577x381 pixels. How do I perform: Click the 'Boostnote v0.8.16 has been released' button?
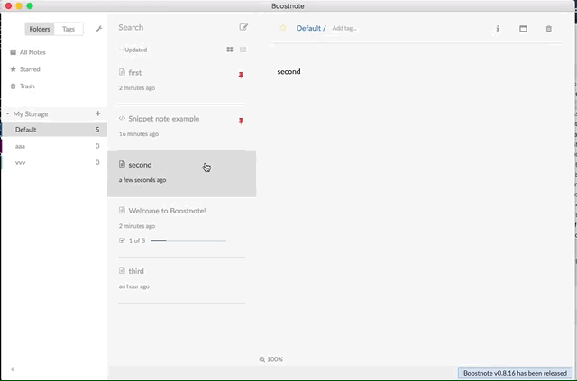tap(515, 373)
